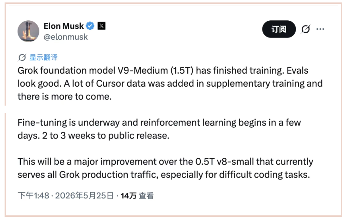Click the text '2 to 3 weeks to public release'

pos(105,136)
